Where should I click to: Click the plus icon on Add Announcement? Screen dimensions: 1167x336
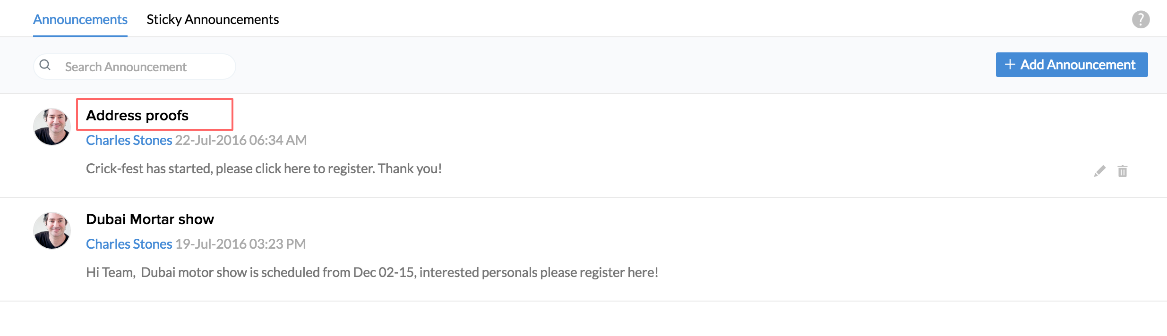click(1010, 65)
